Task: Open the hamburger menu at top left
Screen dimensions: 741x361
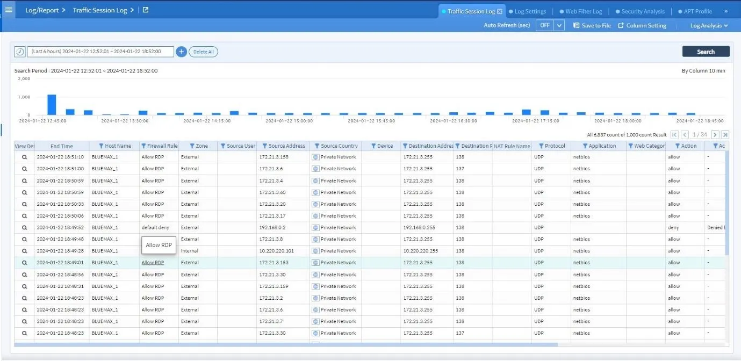Action: [x=8, y=9]
